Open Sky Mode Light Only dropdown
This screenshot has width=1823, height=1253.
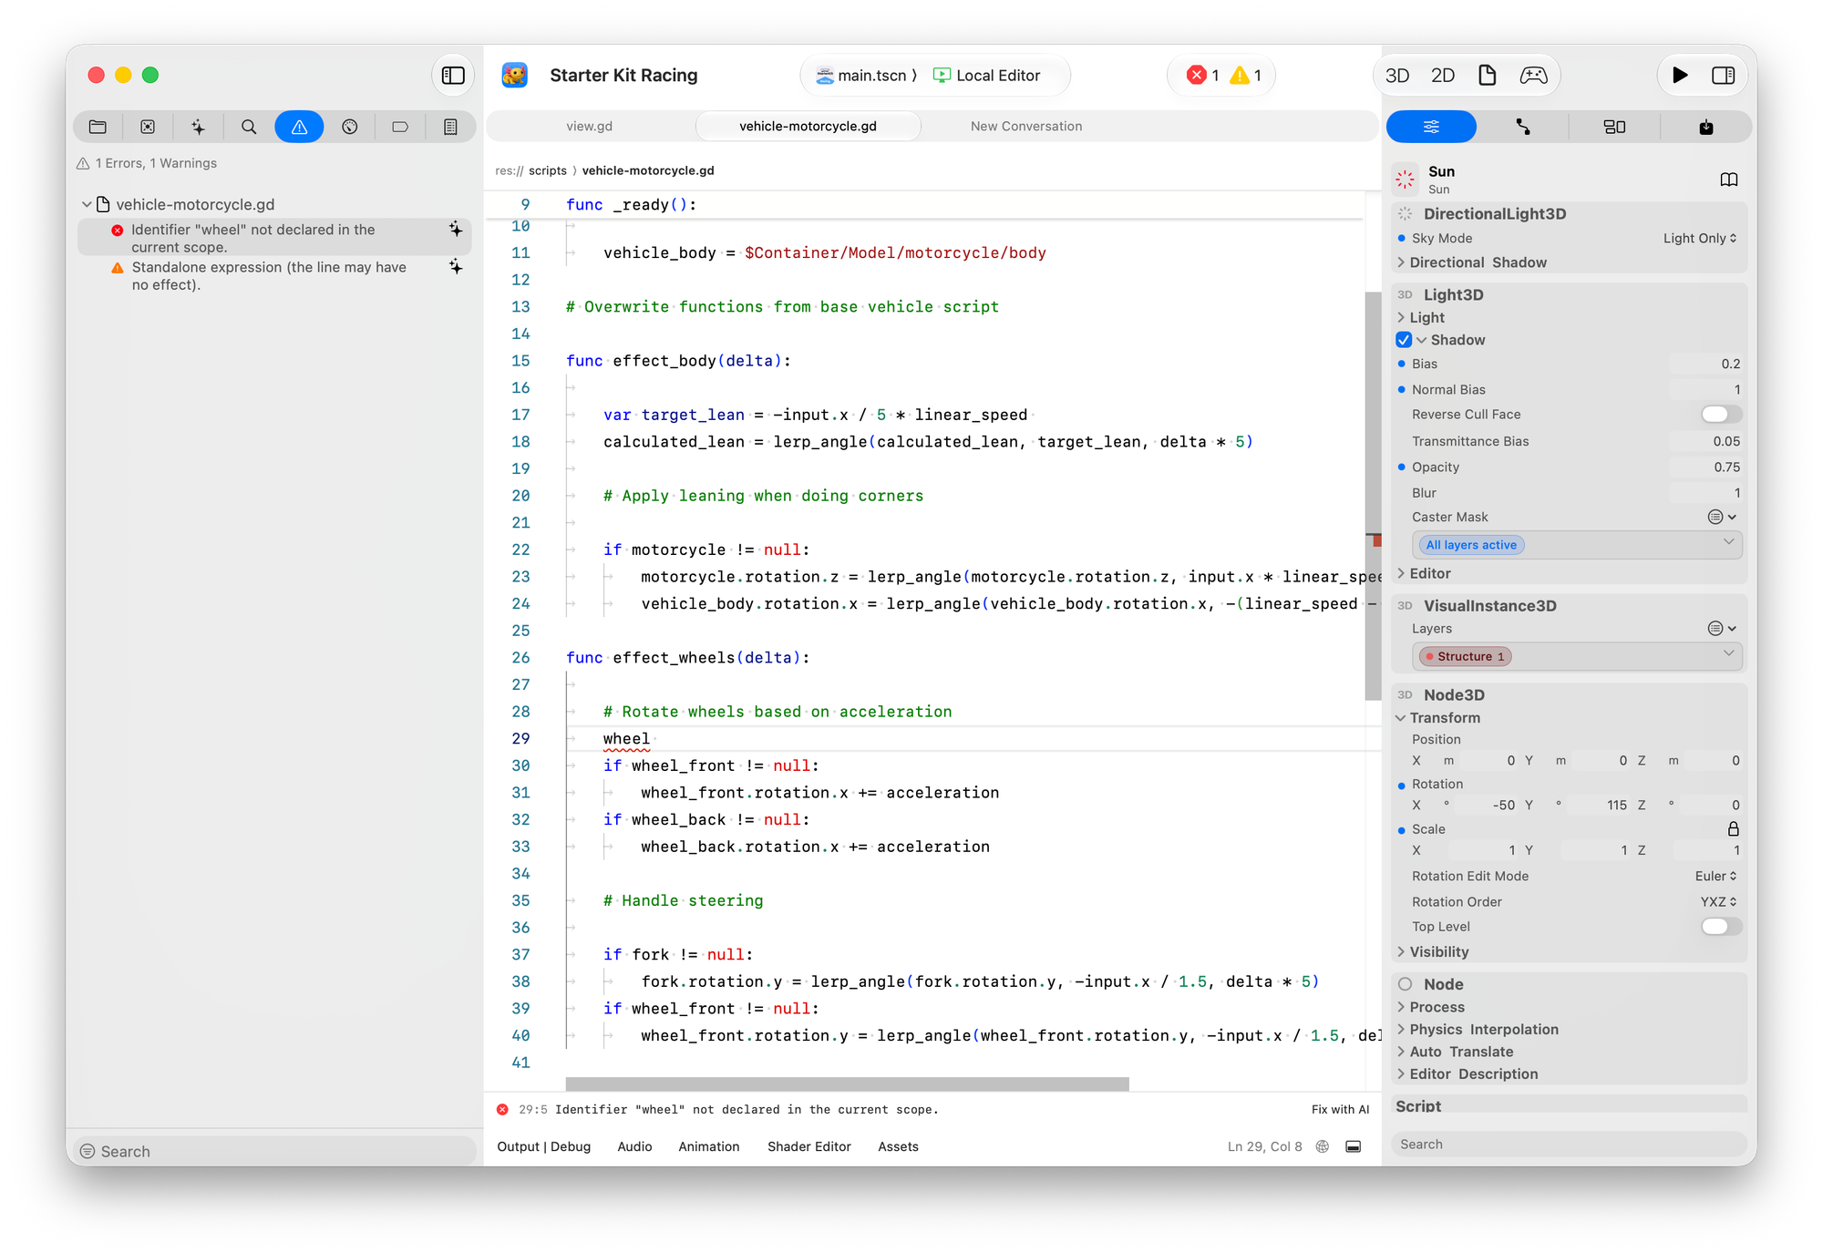pyautogui.click(x=1700, y=238)
